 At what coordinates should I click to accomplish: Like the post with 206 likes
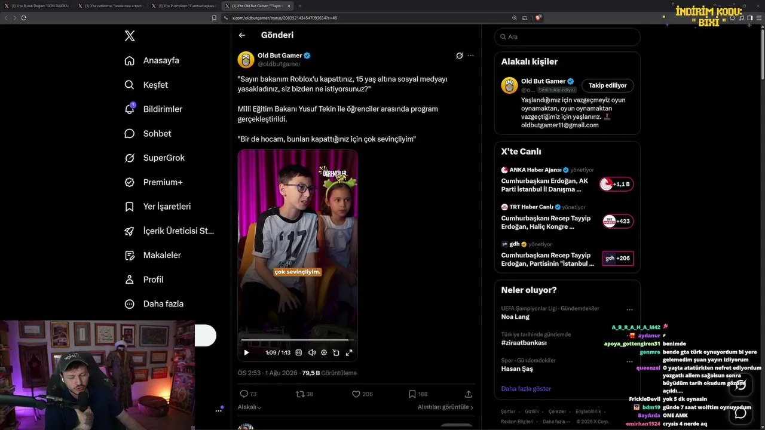pyautogui.click(x=362, y=394)
